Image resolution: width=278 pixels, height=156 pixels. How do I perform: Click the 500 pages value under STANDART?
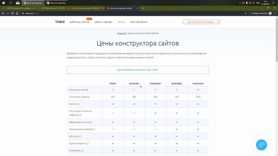pos(156,97)
